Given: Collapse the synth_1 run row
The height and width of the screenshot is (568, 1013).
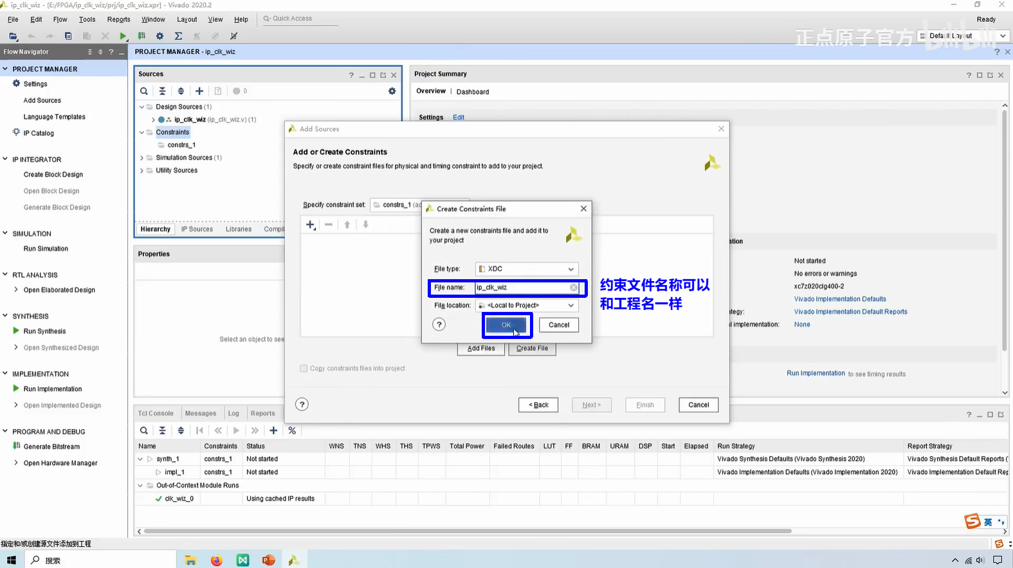Looking at the screenshot, I should (141, 459).
